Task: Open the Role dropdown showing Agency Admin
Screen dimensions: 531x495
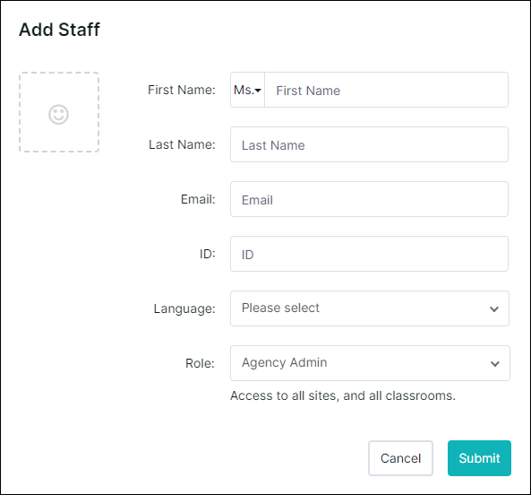Action: tap(370, 363)
